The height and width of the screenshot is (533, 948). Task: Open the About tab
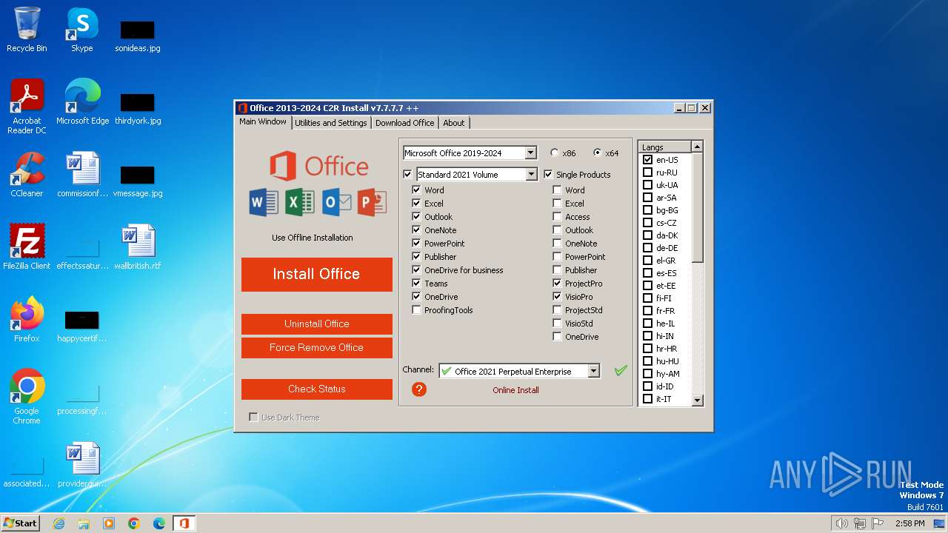[454, 123]
